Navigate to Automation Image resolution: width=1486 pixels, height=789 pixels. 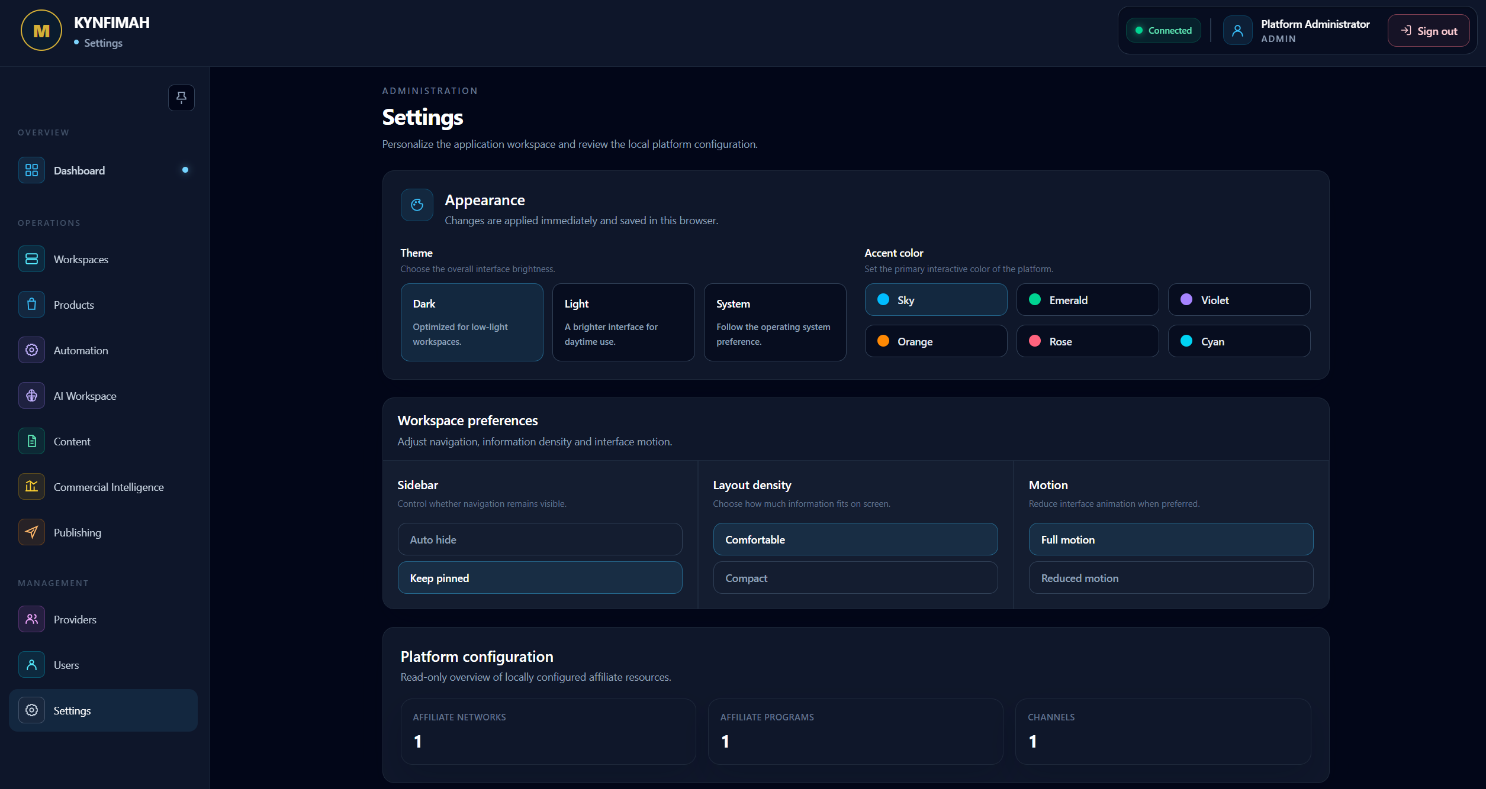tap(104, 350)
